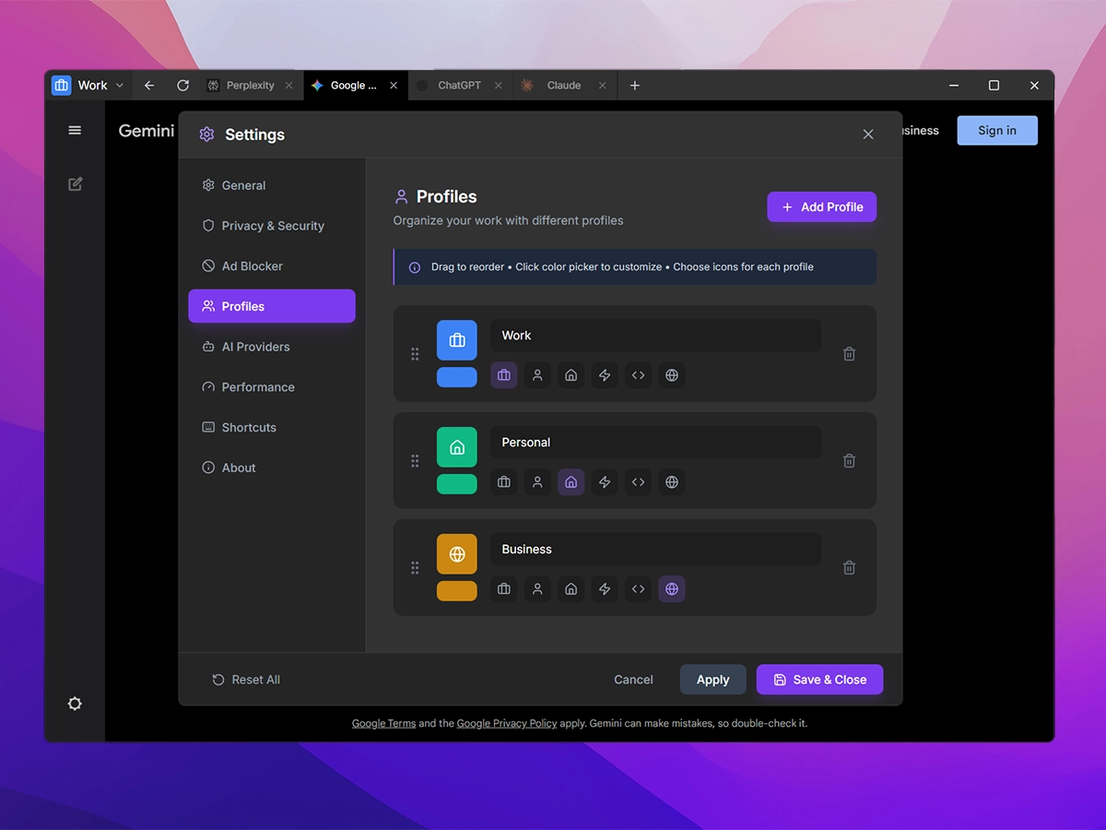Screen dimensions: 1106x830
Task: Pick the person icon for the Business profile
Action: (x=537, y=589)
